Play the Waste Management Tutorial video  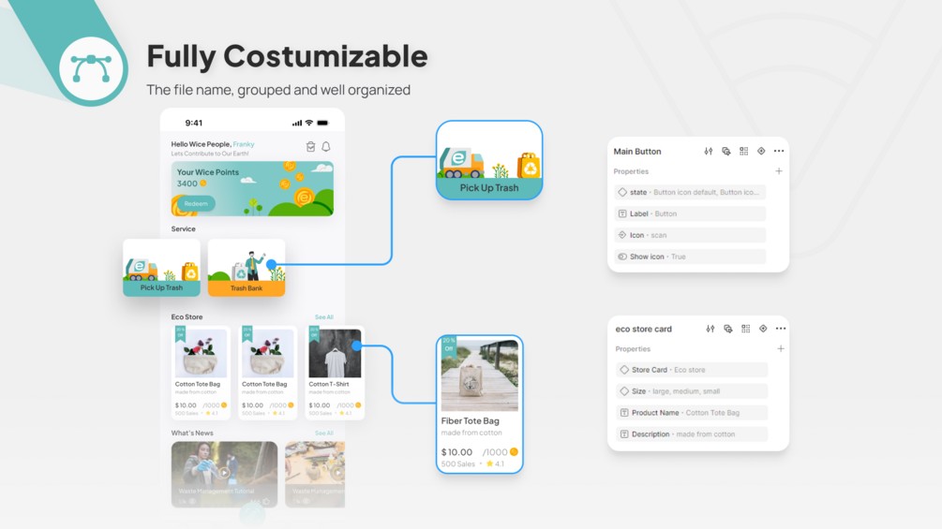coord(224,473)
